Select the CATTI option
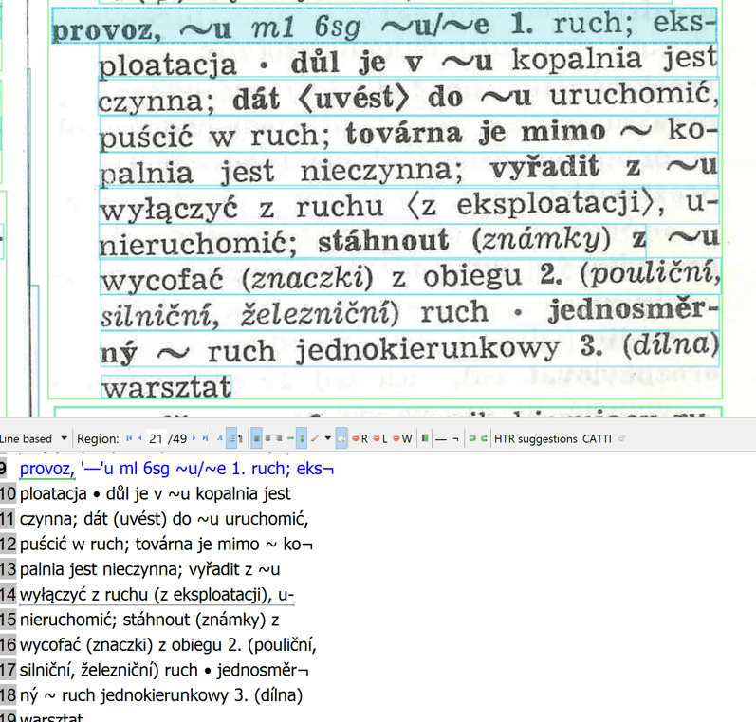Screen dimensions: 756x722 pos(597,438)
